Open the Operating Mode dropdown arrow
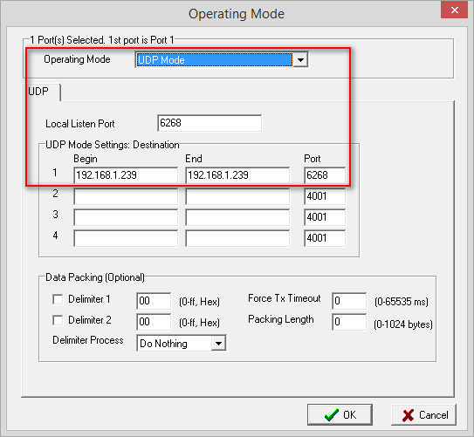The width and height of the screenshot is (474, 437). coord(300,59)
